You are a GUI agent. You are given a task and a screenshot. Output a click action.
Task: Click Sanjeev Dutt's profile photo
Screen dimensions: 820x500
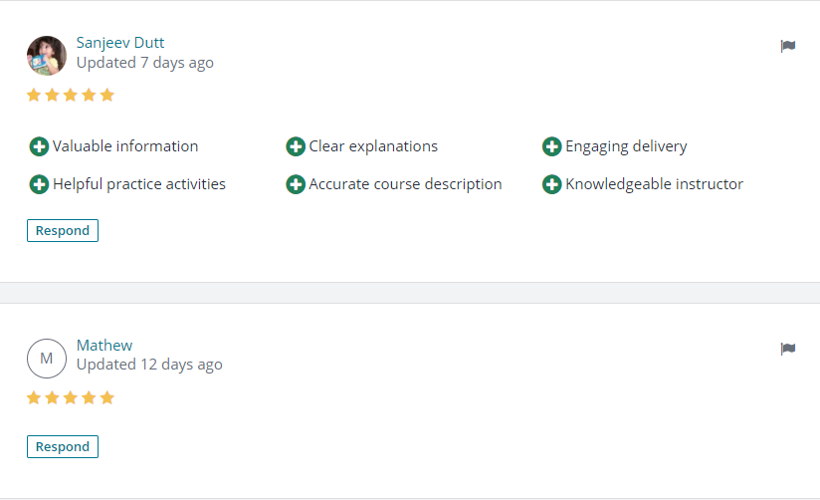(47, 56)
